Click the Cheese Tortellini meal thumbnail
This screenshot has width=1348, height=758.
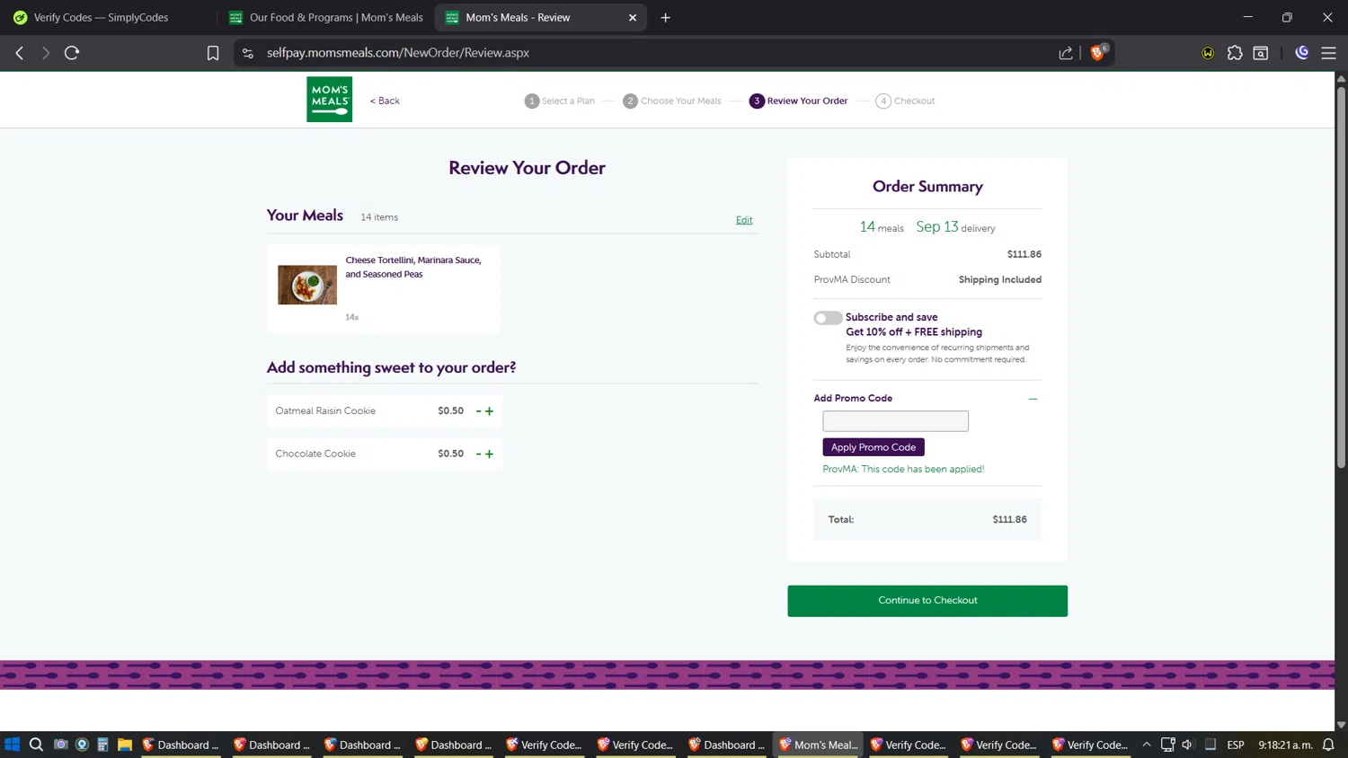click(x=307, y=285)
